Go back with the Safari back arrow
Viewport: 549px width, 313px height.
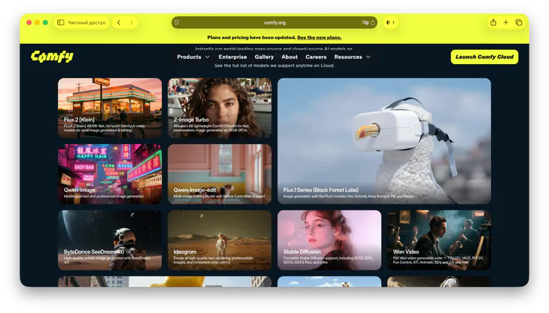(119, 22)
